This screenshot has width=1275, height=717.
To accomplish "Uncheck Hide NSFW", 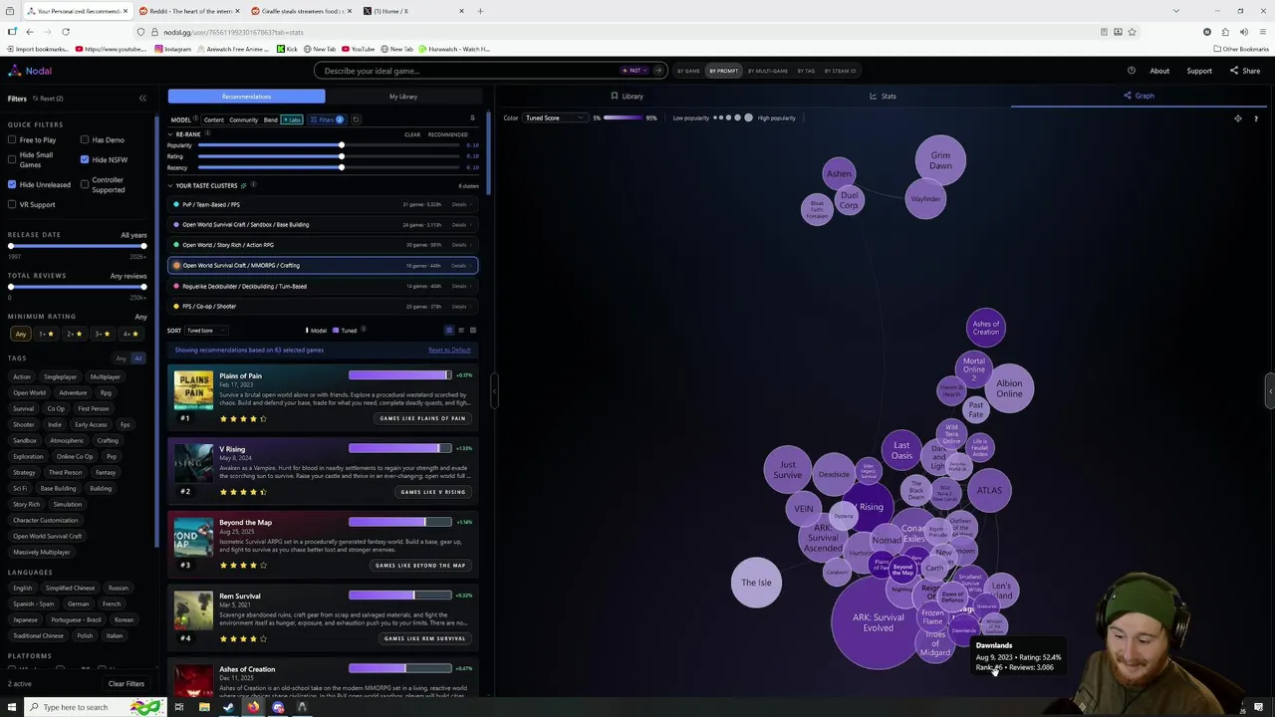I will (x=85, y=159).
